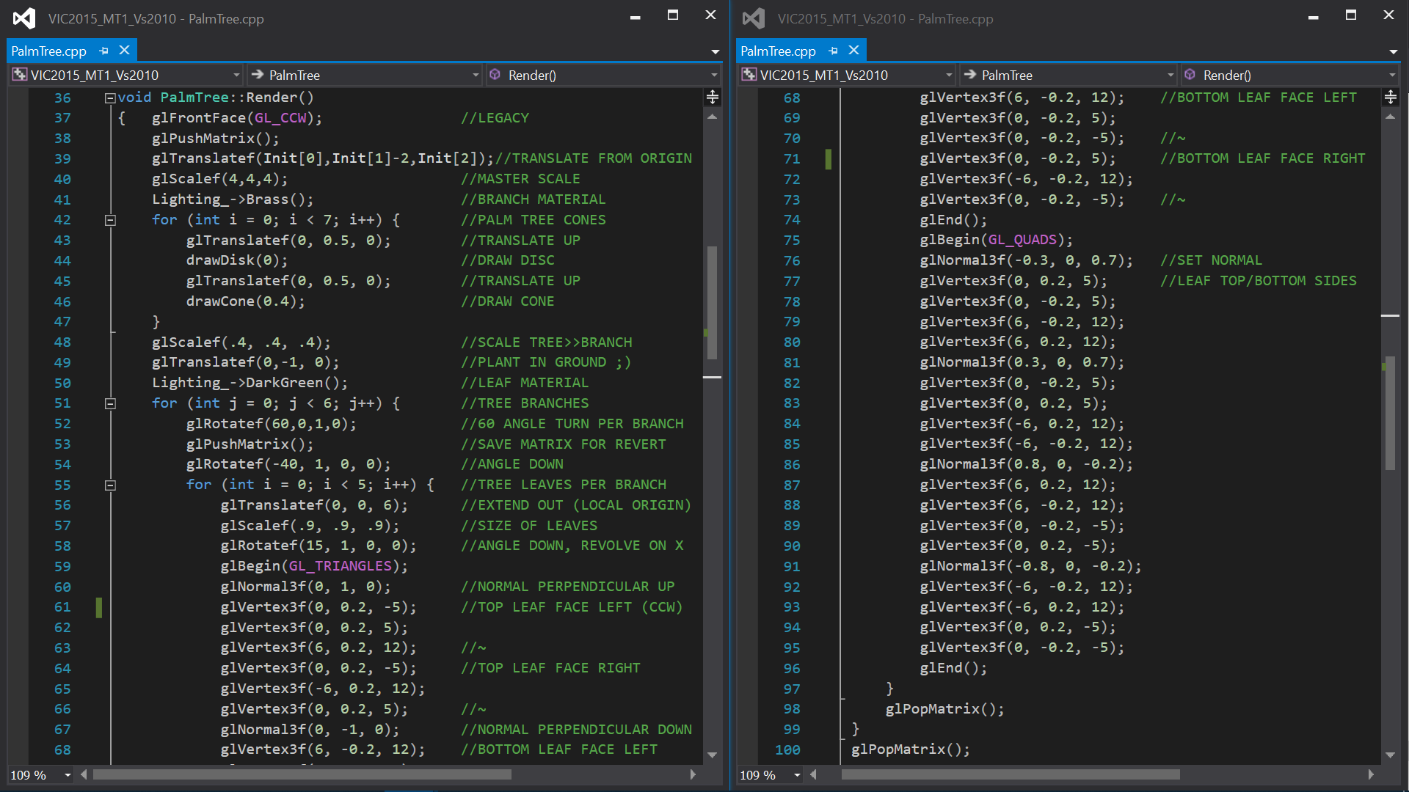1409x792 pixels.
Task: Open active files dropdown in left window
Action: (x=715, y=51)
